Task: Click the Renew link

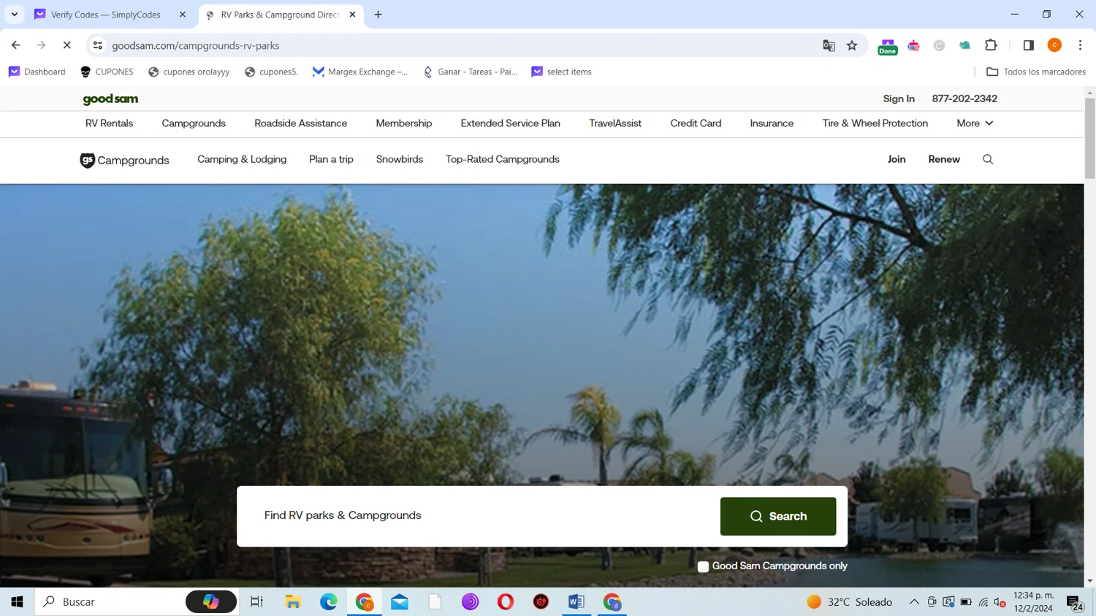Action: [944, 159]
